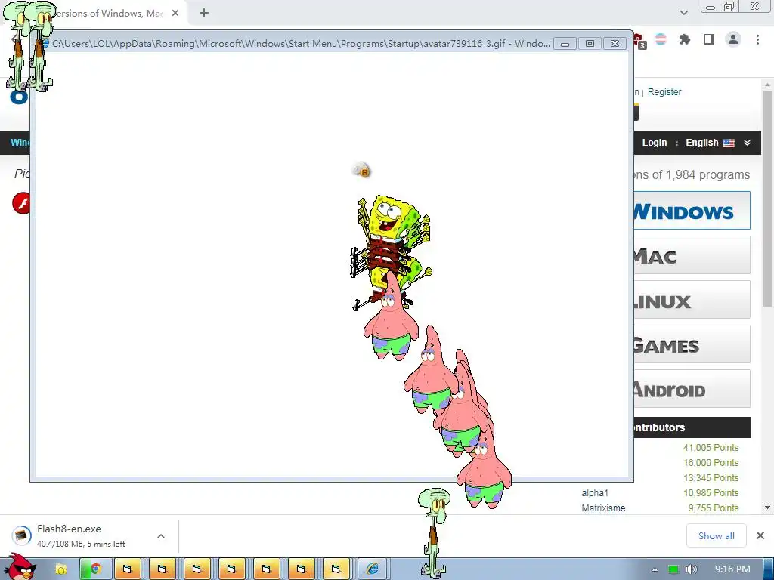The height and width of the screenshot is (580, 774).
Task: Click the Register link
Action: 664,91
